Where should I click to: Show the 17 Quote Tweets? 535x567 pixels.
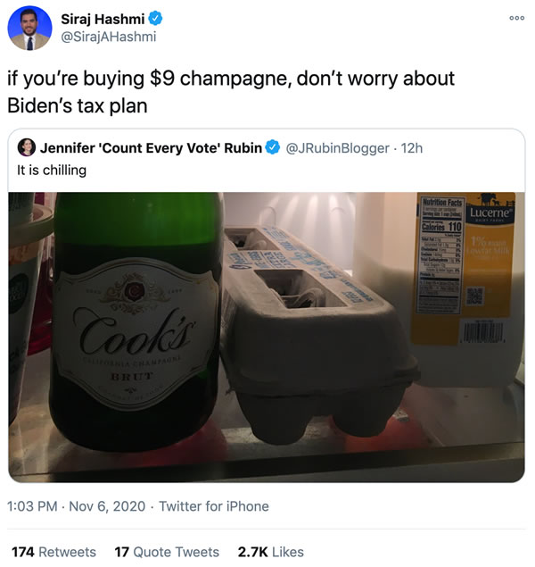pos(167,552)
